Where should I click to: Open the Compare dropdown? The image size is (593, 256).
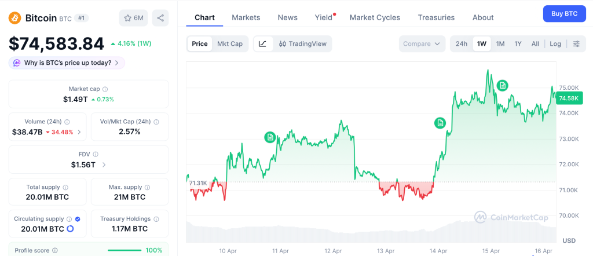pyautogui.click(x=422, y=43)
